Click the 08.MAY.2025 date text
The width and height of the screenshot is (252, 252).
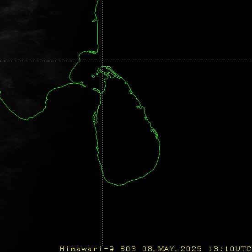click(x=172, y=249)
